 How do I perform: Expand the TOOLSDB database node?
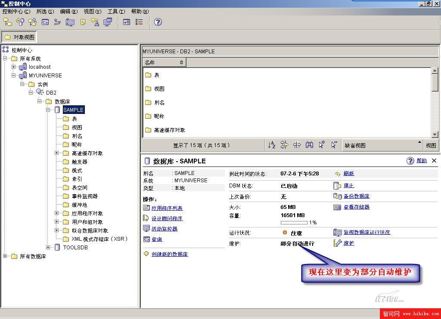pos(48,247)
